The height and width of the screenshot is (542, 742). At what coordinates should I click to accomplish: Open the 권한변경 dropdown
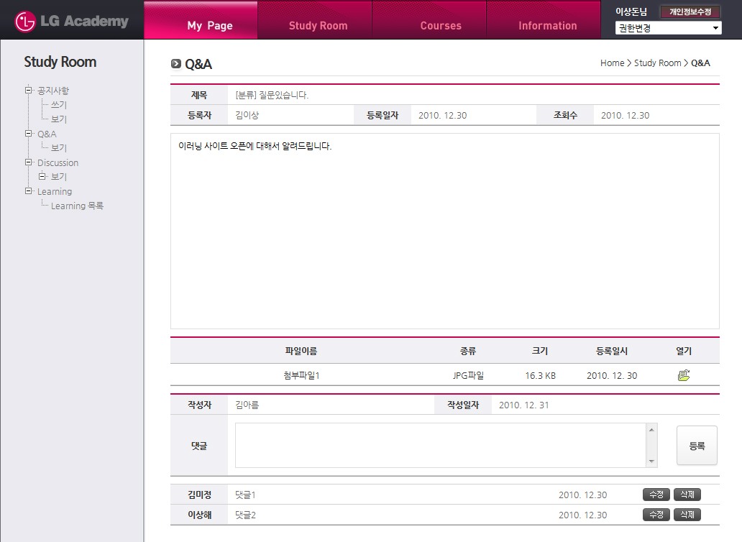pos(668,29)
